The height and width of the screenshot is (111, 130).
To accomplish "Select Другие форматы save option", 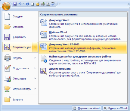I will pos(83,72).
